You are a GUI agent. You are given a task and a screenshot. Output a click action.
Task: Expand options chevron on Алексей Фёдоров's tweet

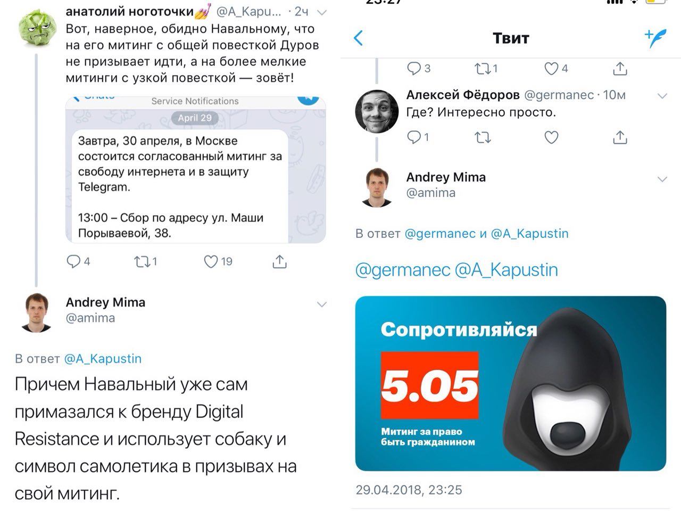(662, 96)
